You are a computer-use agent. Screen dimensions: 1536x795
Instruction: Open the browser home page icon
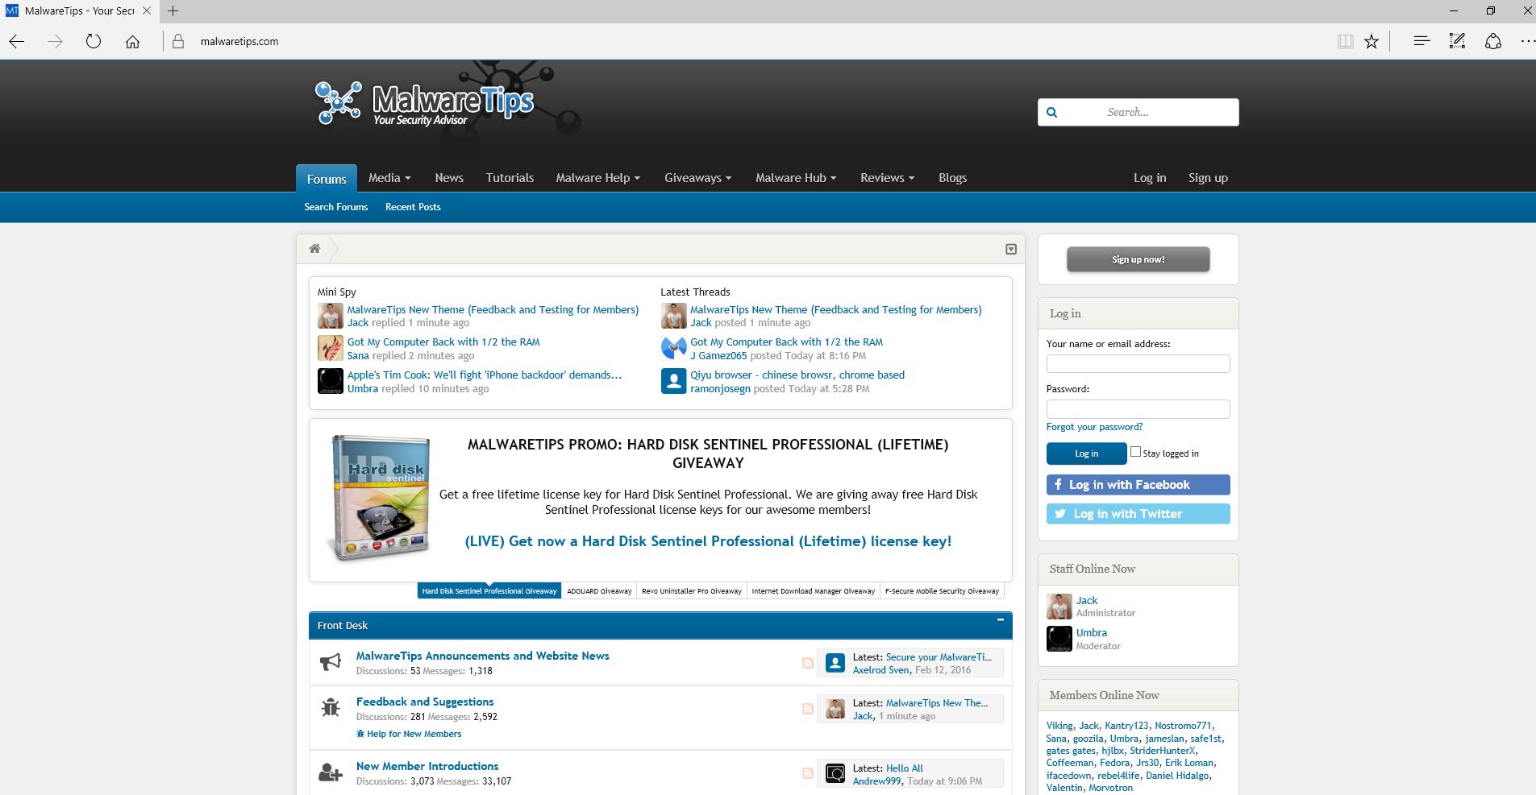click(132, 42)
